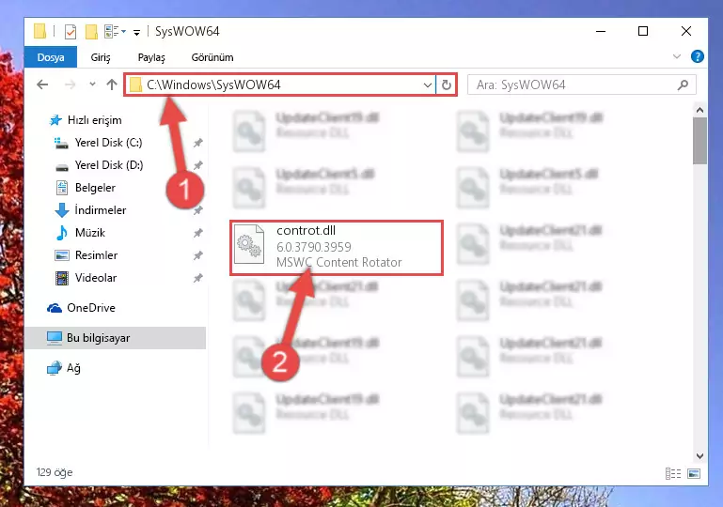Image resolution: width=723 pixels, height=507 pixels.
Task: Click the İndirmeler download arrow icon
Action: (62, 210)
